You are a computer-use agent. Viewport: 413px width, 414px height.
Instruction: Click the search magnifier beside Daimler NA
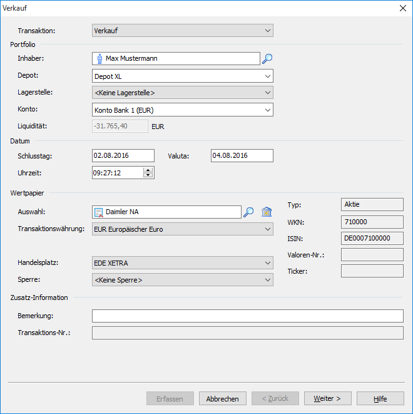(x=248, y=212)
